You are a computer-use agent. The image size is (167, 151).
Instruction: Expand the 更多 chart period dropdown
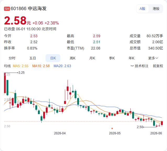153,58
